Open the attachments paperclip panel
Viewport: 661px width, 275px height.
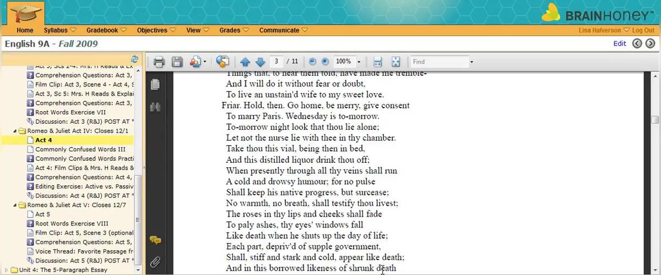point(155,262)
